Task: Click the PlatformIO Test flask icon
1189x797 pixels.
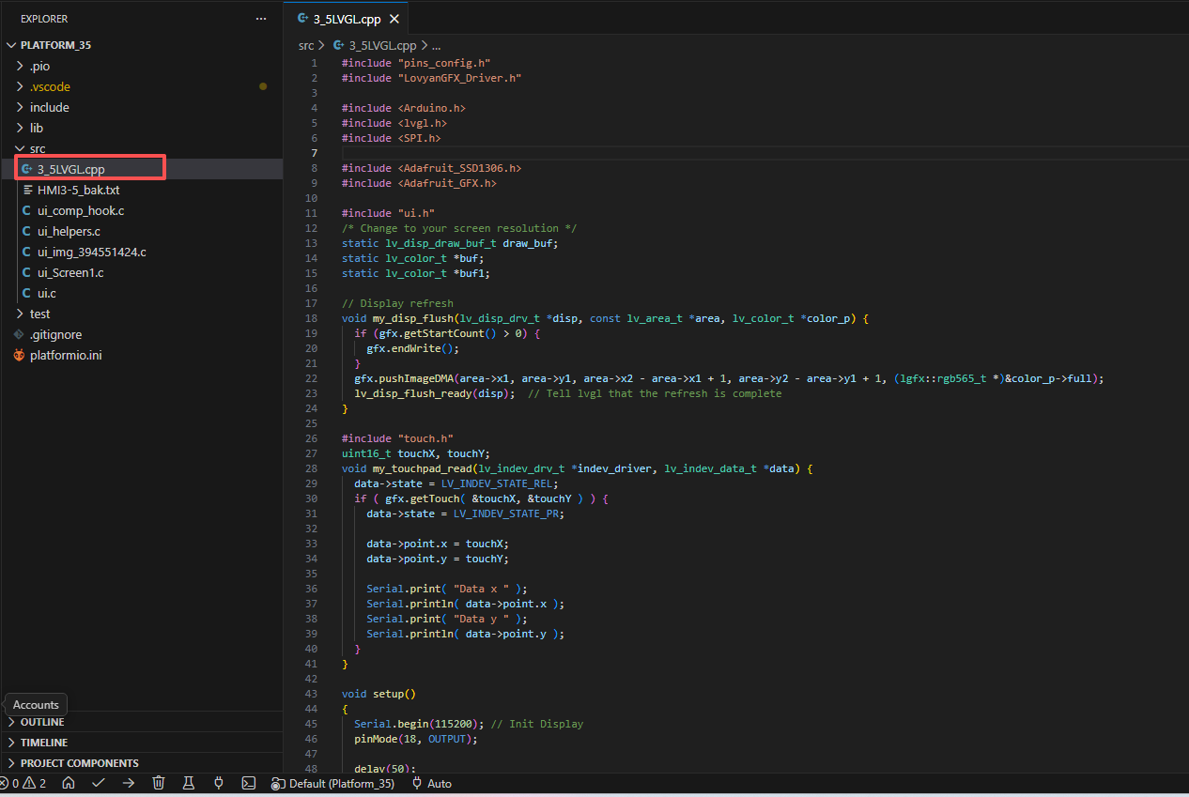Action: click(x=189, y=783)
